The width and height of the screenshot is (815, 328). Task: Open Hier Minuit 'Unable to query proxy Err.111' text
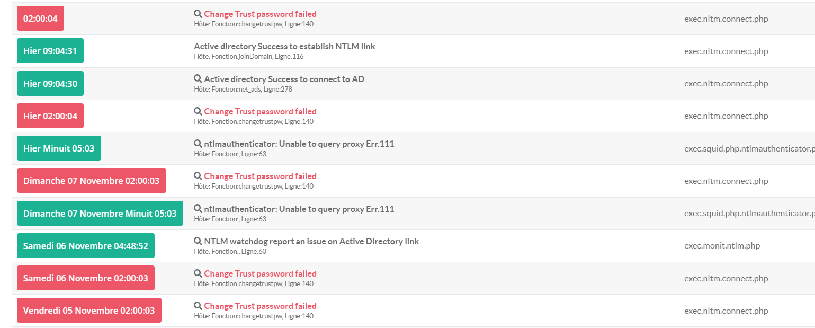(299, 144)
